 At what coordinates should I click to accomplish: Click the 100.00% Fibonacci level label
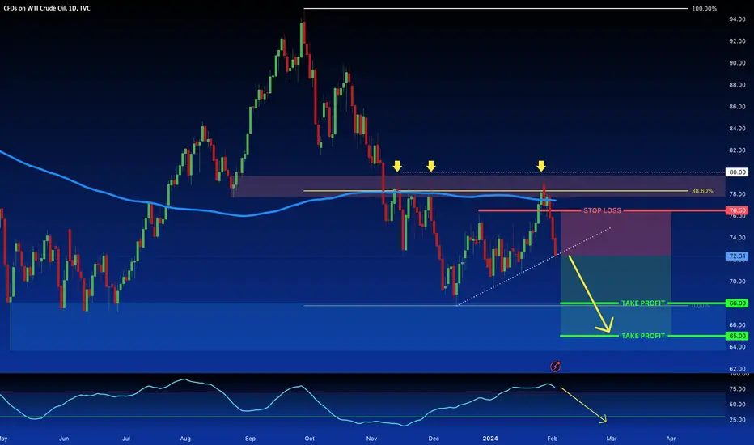click(704, 9)
